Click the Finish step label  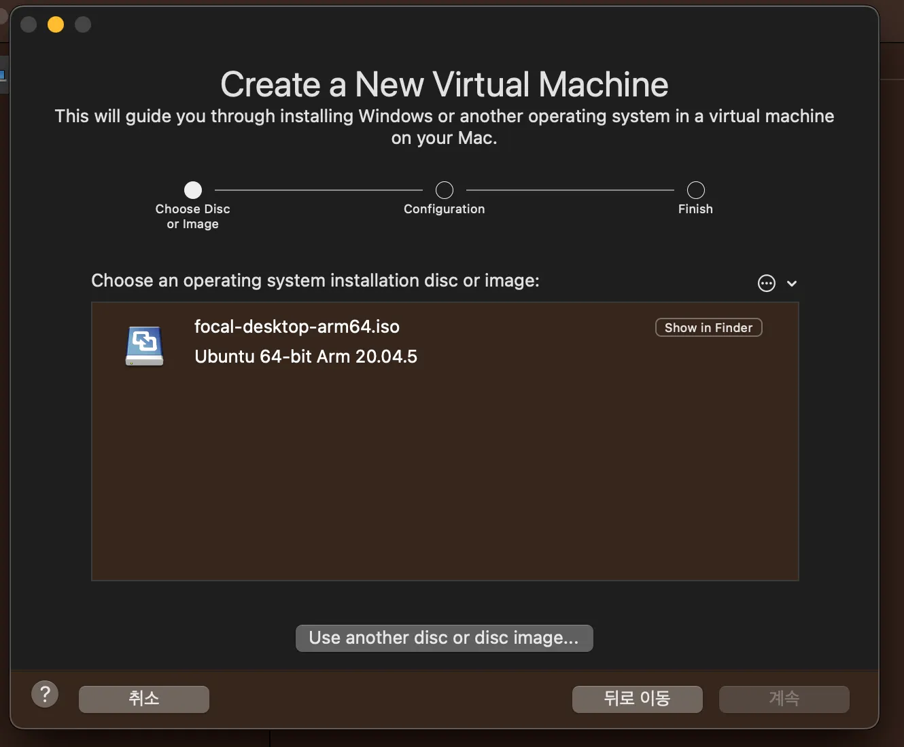[x=695, y=209]
